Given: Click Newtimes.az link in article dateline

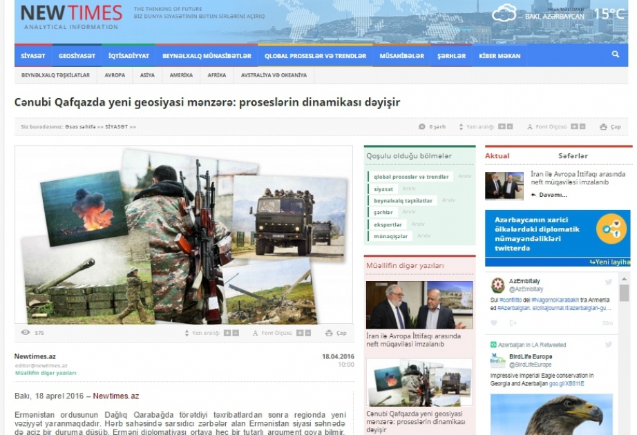Looking at the screenshot, I should coord(116,396).
